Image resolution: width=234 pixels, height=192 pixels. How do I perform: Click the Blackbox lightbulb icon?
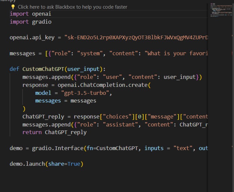coord(13,7)
